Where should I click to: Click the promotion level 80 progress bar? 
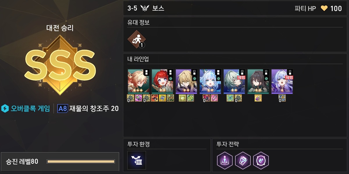coord(81,161)
